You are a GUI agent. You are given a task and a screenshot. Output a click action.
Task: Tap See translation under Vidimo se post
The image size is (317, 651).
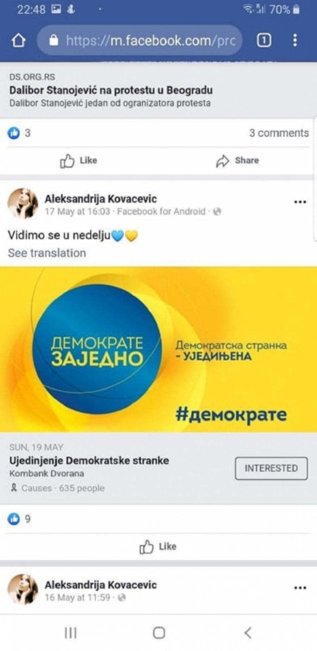pyautogui.click(x=47, y=253)
